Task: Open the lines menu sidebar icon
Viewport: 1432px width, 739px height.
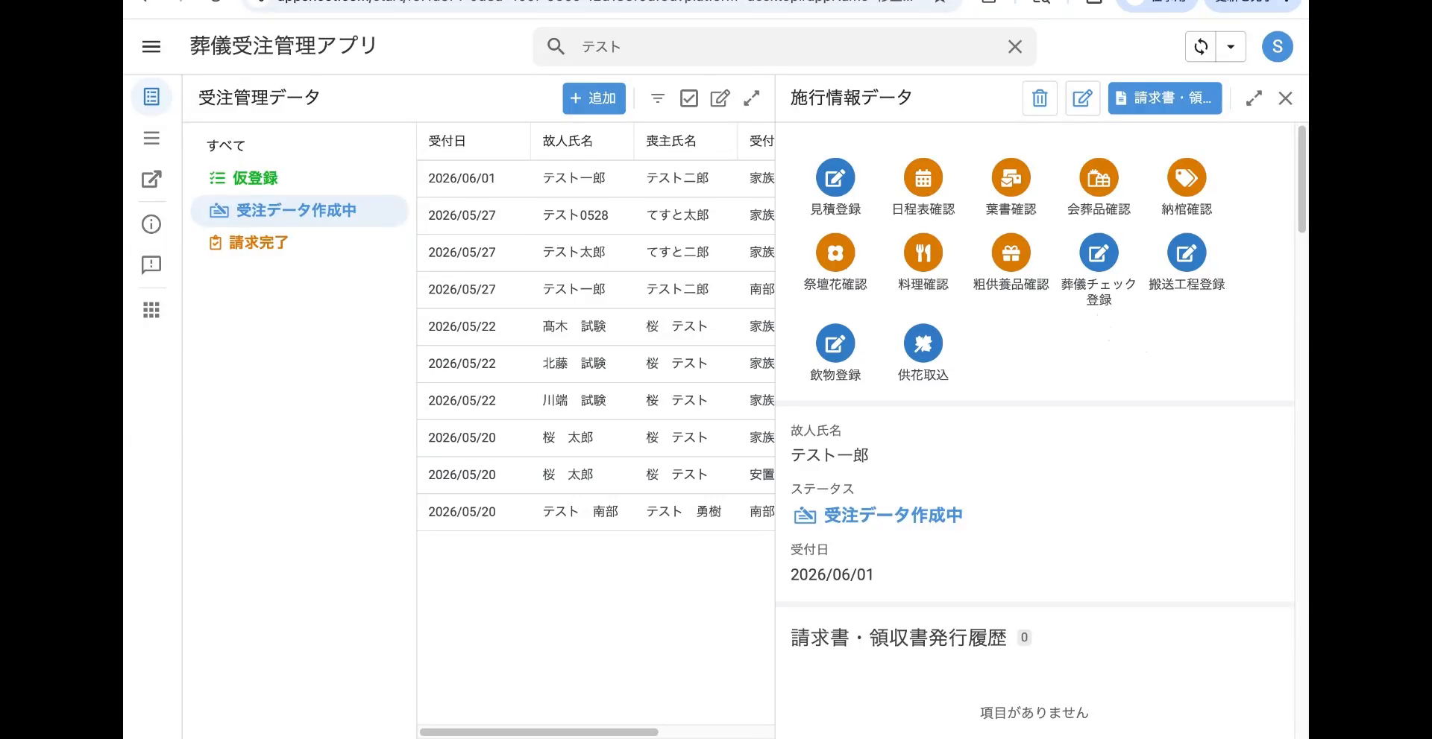Action: 151,138
